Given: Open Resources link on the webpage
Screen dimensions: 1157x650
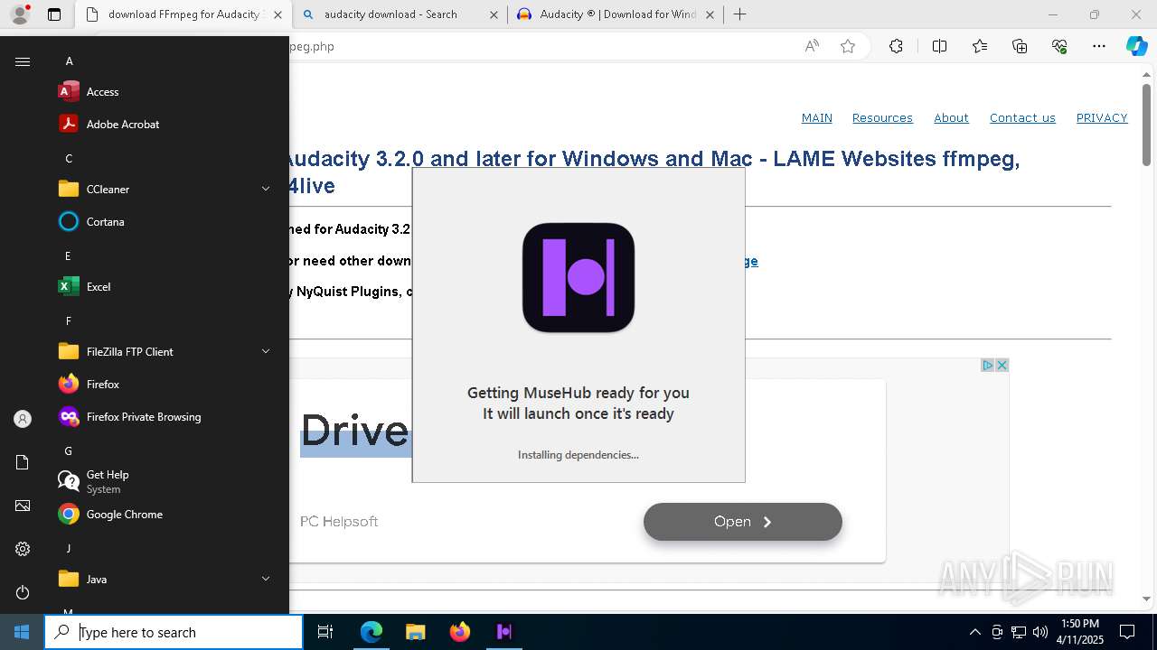Looking at the screenshot, I should point(882,117).
